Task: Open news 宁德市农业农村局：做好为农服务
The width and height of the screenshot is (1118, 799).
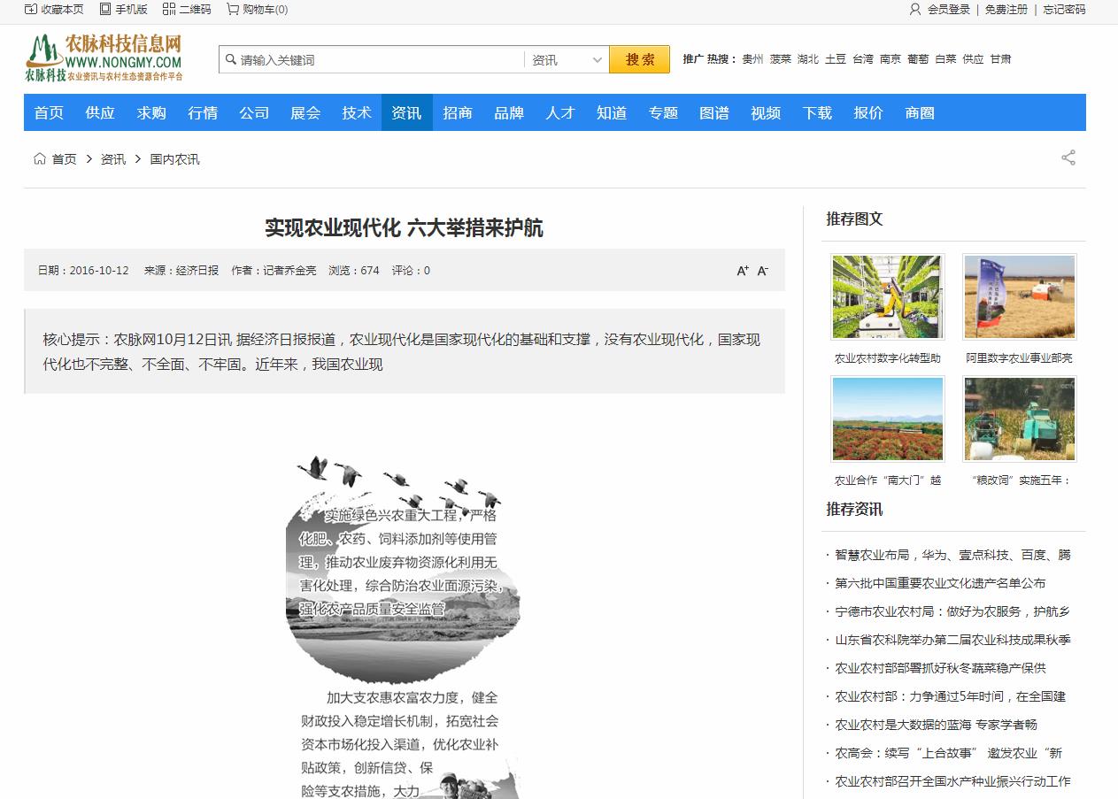Action: [952, 611]
